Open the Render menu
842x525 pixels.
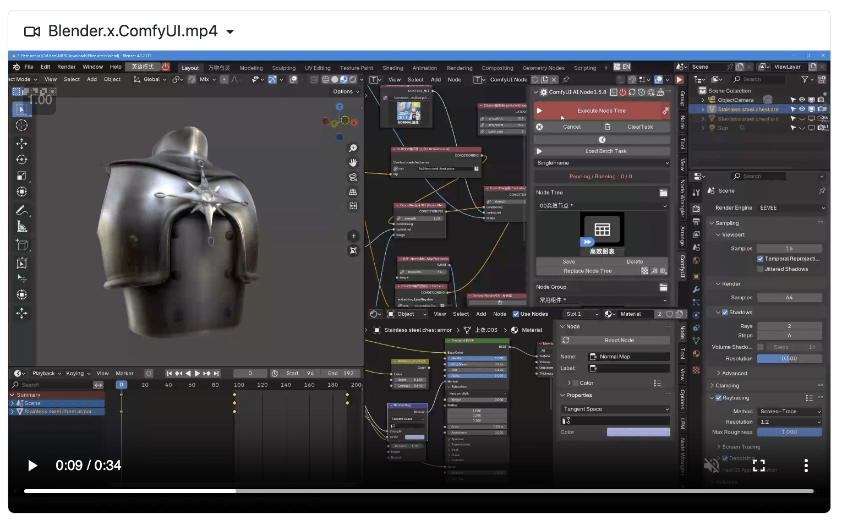click(x=66, y=67)
